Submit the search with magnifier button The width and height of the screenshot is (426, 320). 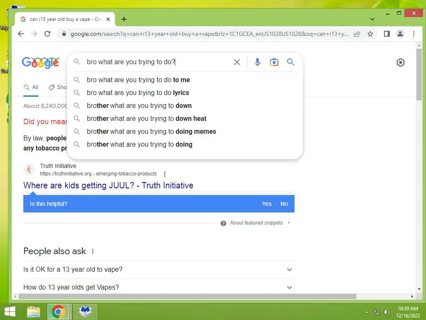(290, 62)
